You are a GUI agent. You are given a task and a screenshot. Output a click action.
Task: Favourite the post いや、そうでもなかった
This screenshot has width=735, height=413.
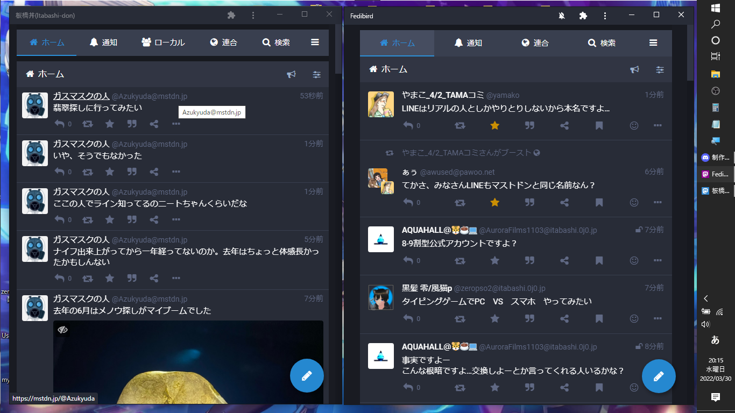tap(110, 172)
